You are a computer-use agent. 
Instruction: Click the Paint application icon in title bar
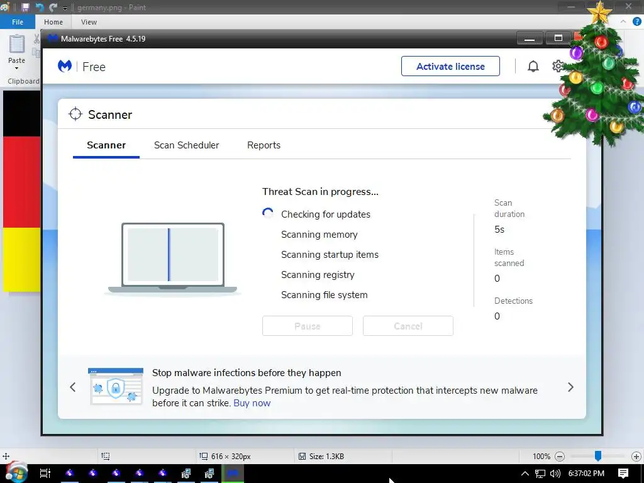click(x=5, y=7)
